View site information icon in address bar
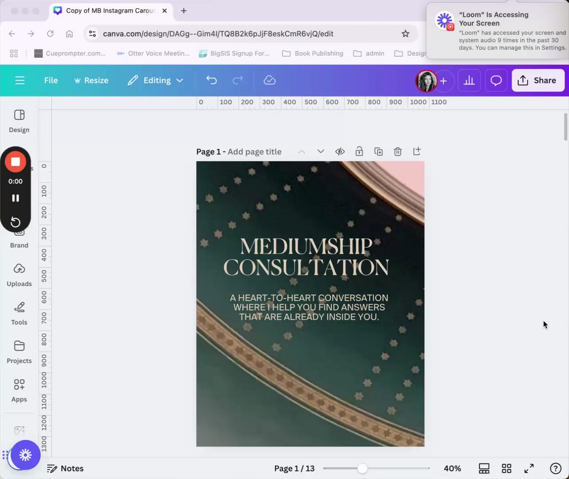This screenshot has height=479, width=569. (92, 34)
